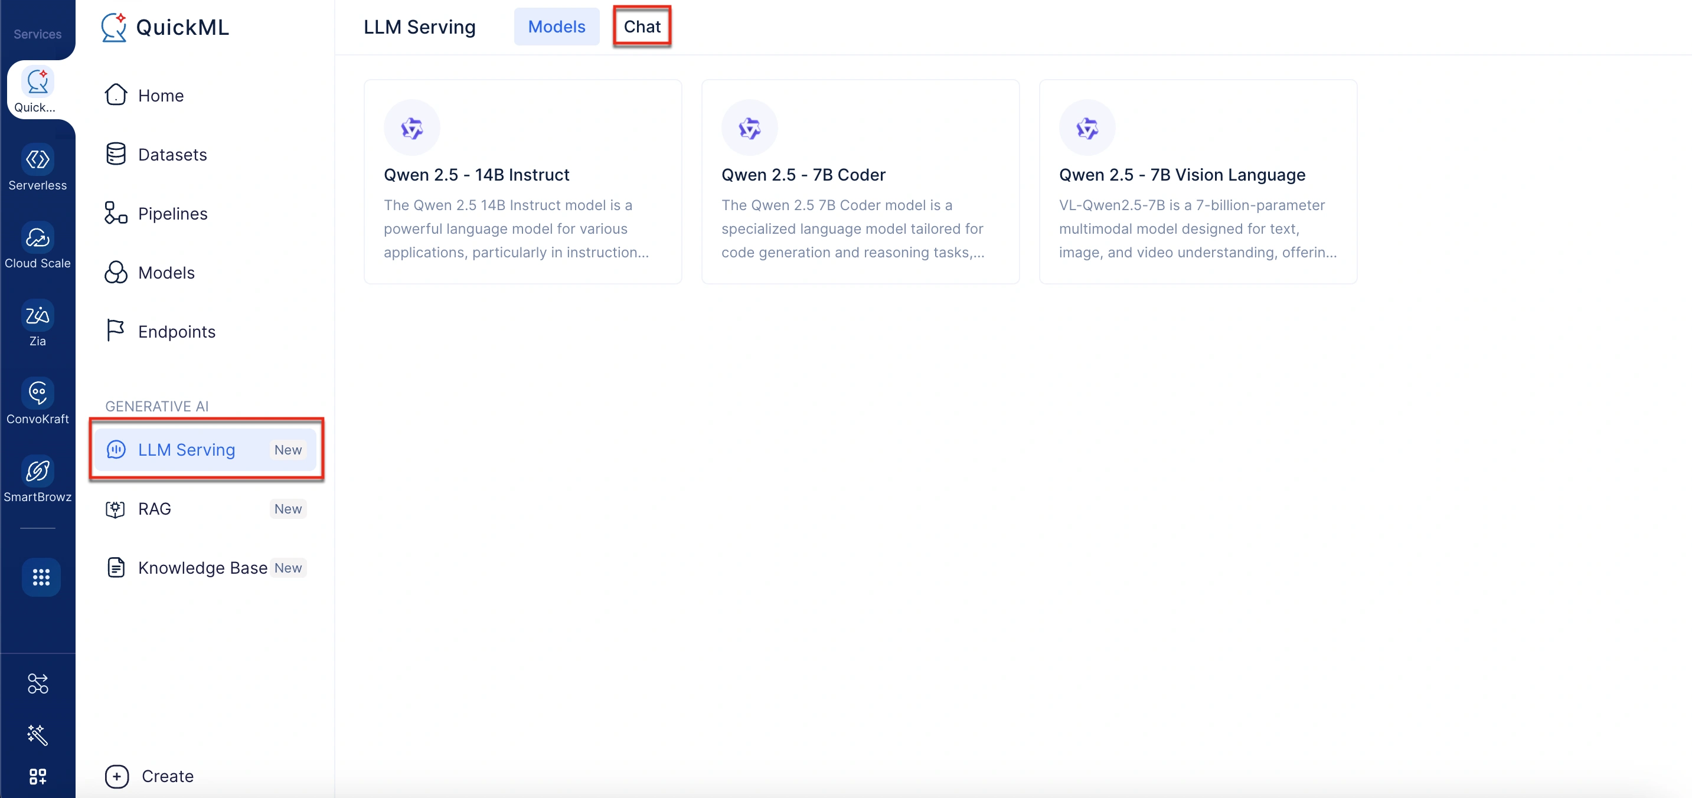This screenshot has width=1692, height=798.
Task: Click the RAG icon
Action: pos(116,509)
